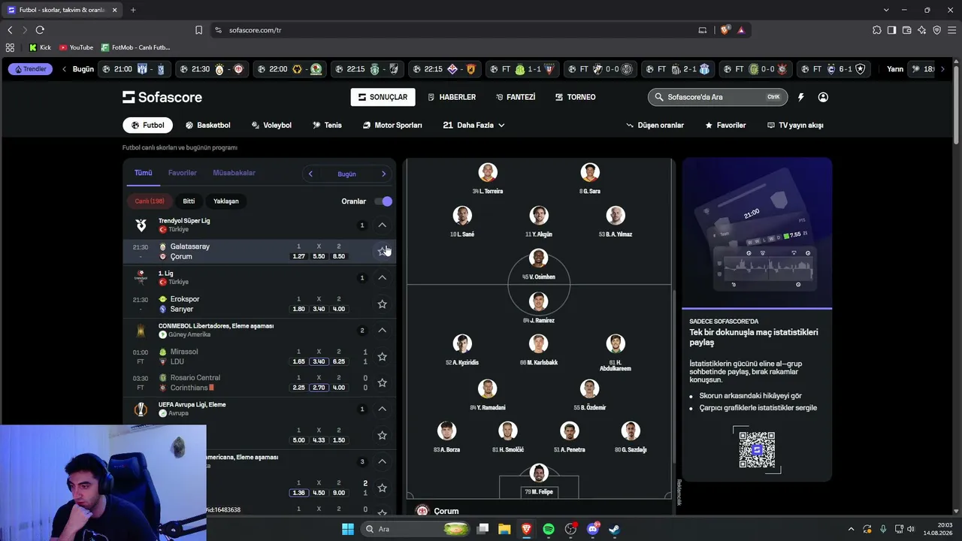Click the draw odds 3.40 for Erokspor-Sarıyer
The image size is (962, 541).
point(319,309)
